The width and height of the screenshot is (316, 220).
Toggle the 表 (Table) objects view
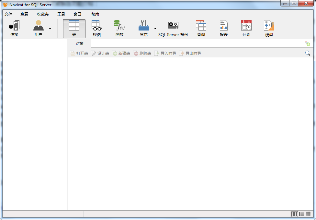(x=74, y=28)
